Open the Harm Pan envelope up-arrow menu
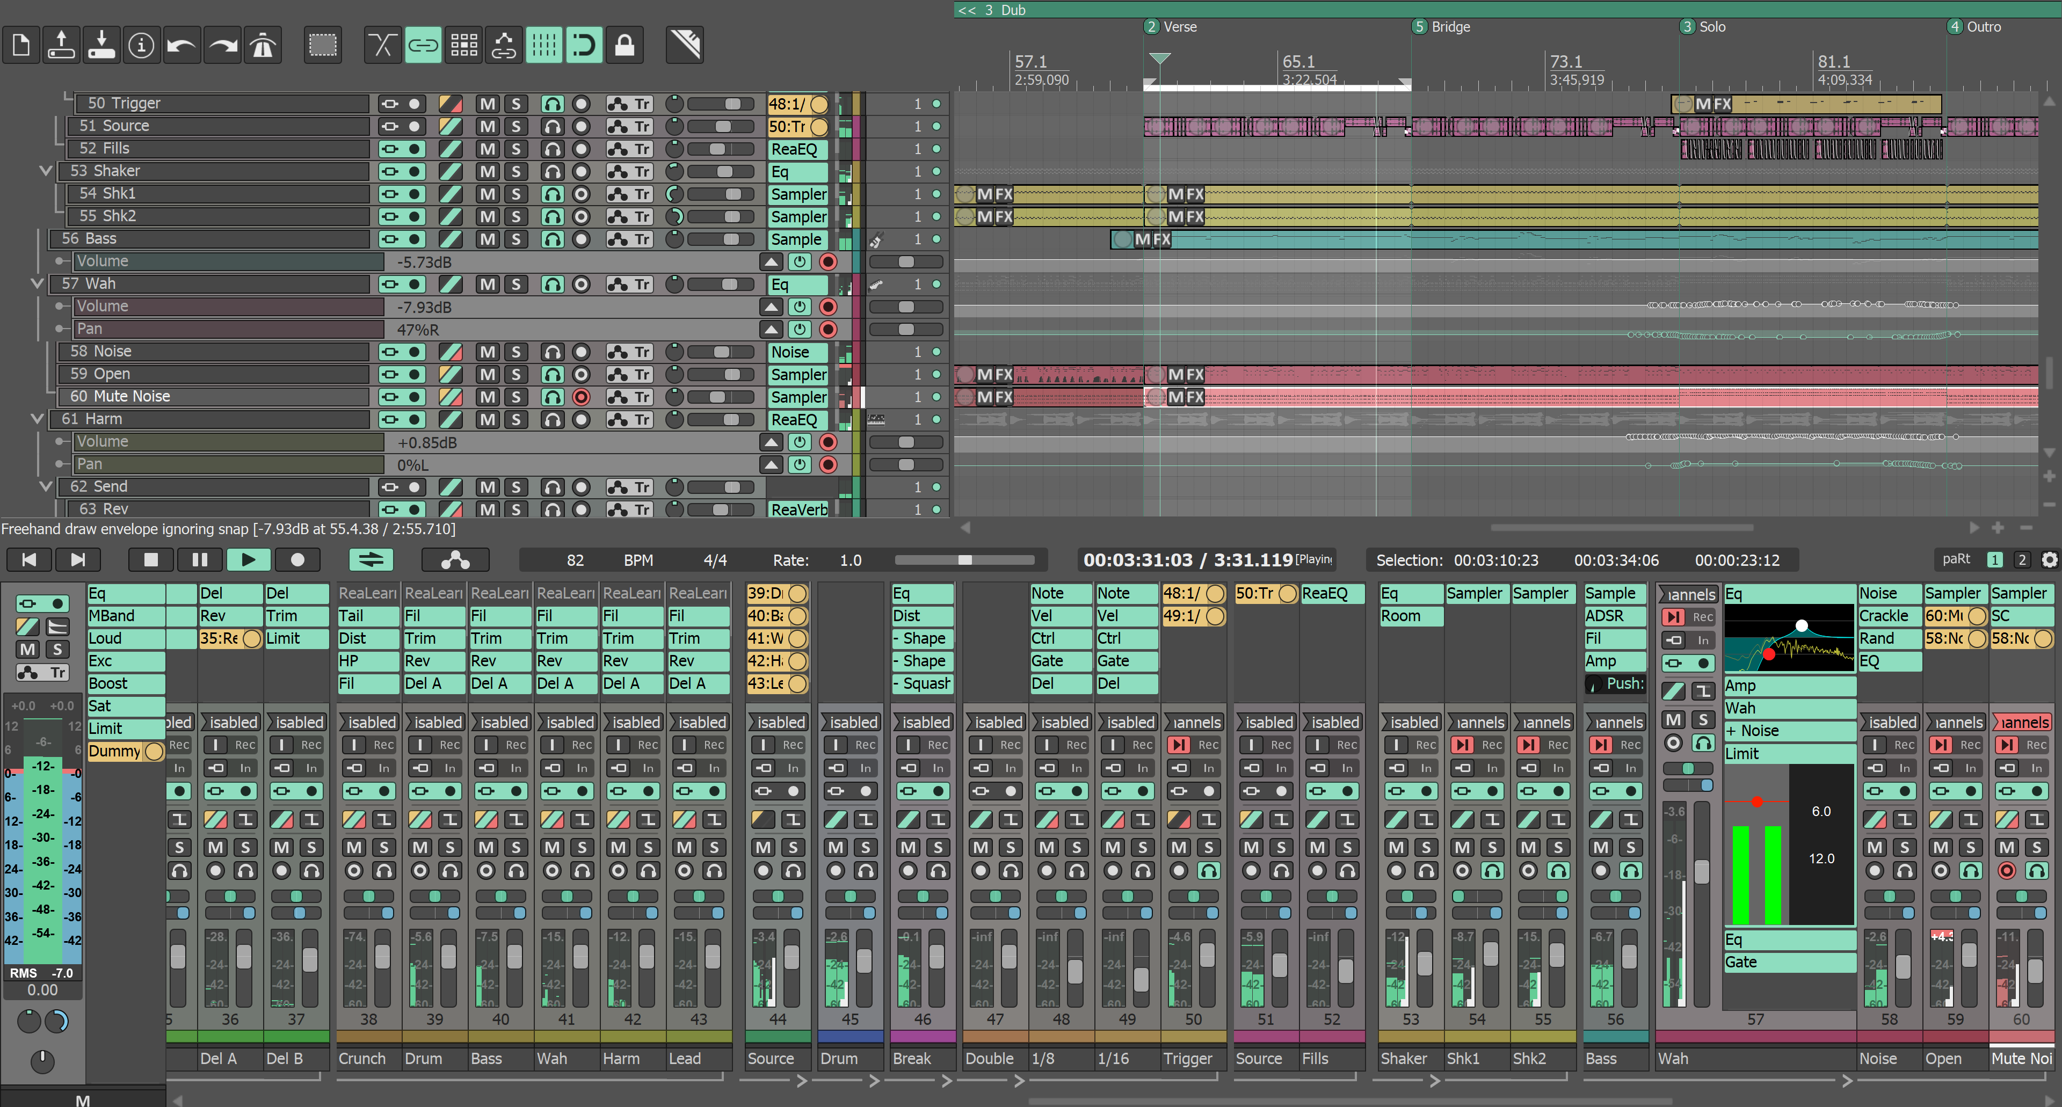 click(x=771, y=464)
